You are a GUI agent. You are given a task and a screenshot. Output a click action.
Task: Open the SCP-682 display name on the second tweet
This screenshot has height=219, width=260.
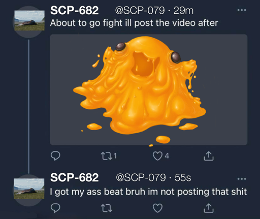click(x=74, y=177)
